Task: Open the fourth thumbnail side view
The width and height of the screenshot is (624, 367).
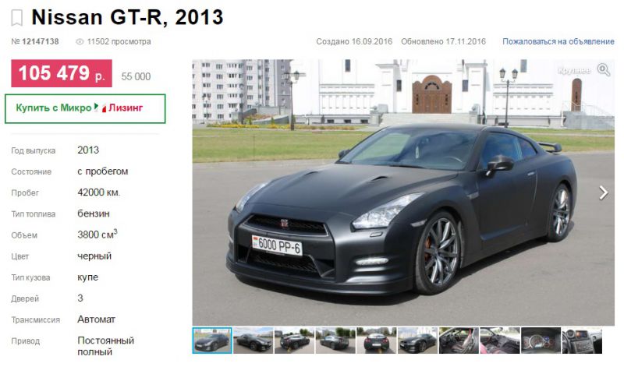Action: [335, 341]
